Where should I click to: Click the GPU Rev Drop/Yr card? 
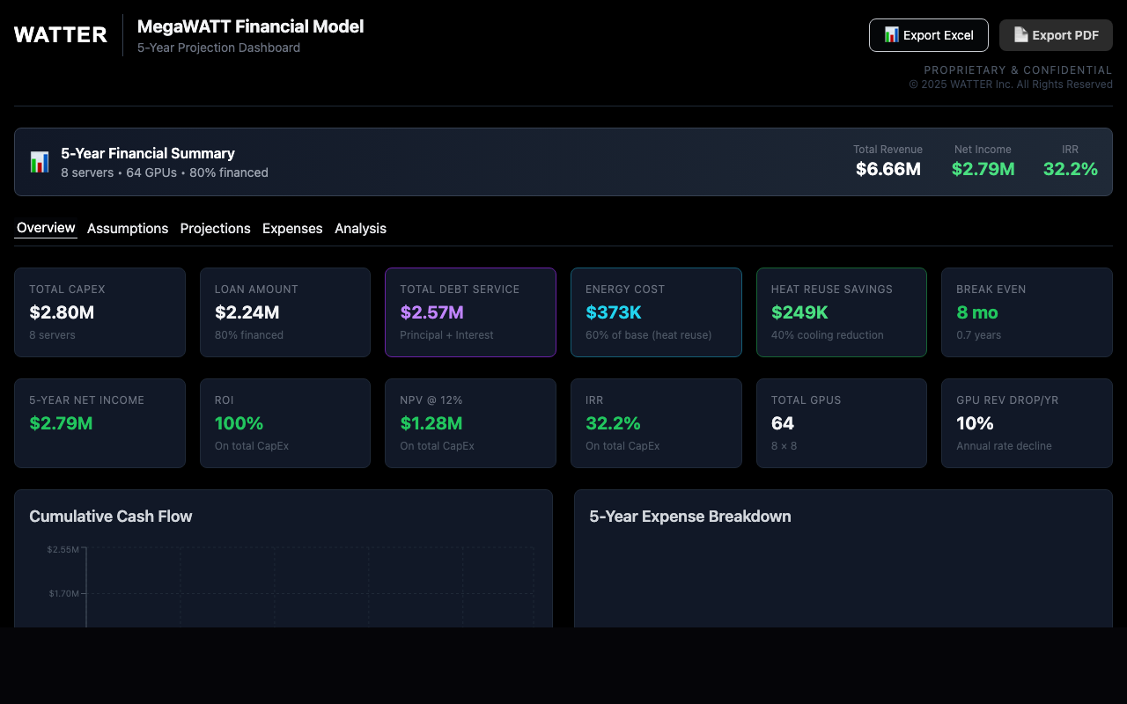click(x=1027, y=423)
